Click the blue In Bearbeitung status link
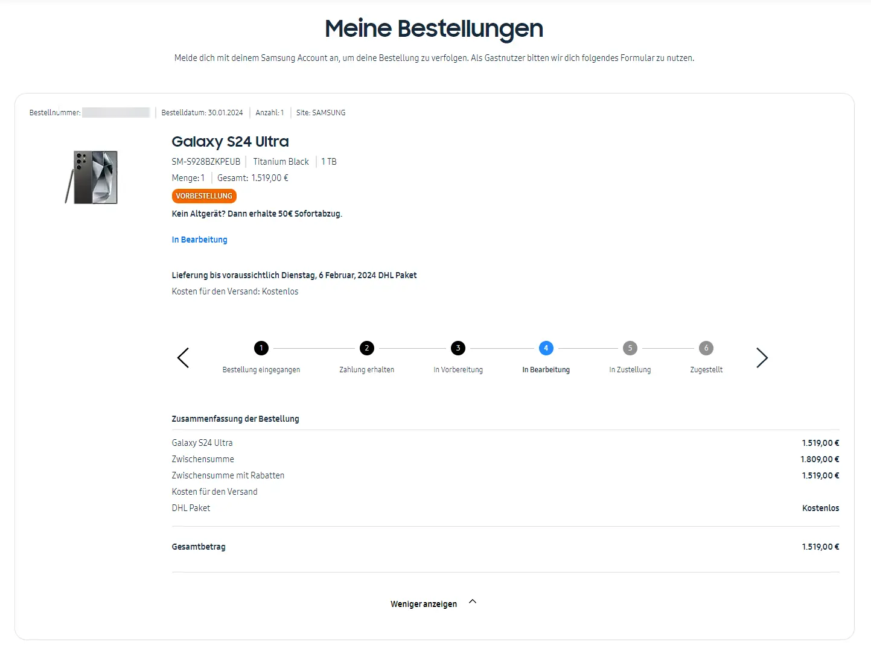This screenshot has width=871, height=651. click(x=200, y=240)
